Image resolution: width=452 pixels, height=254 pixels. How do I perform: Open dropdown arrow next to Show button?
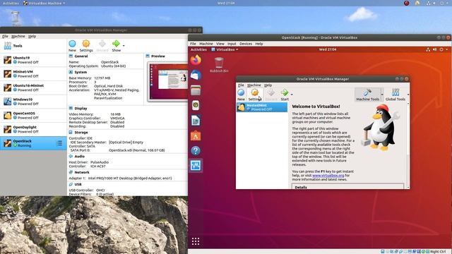point(124,45)
